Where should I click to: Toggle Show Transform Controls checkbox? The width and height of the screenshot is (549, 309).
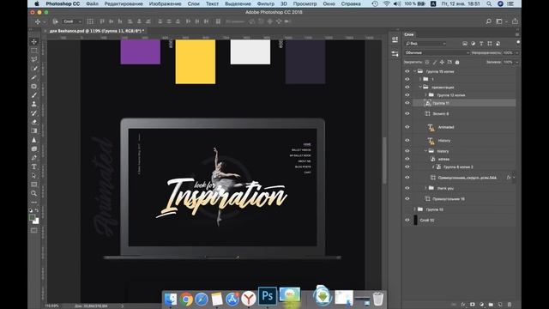(x=90, y=21)
